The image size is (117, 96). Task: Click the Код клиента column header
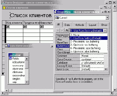[x=14, y=23]
